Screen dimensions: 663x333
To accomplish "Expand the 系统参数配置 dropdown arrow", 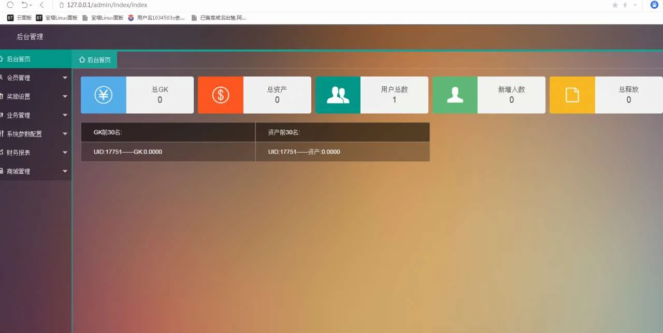I will click(x=65, y=134).
